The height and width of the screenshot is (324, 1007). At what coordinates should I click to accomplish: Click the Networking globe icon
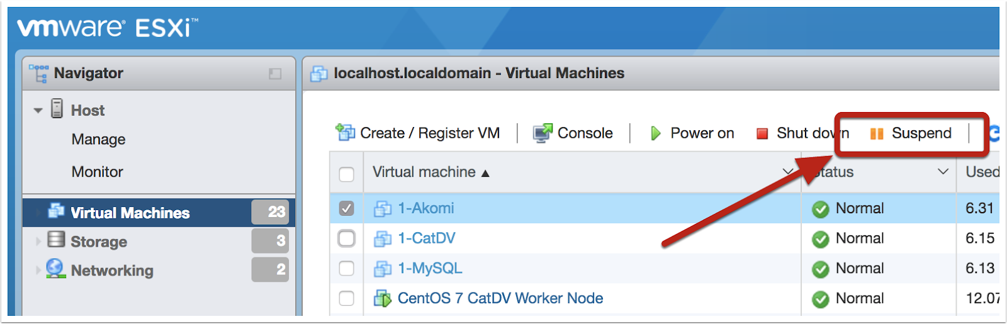pyautogui.click(x=56, y=269)
